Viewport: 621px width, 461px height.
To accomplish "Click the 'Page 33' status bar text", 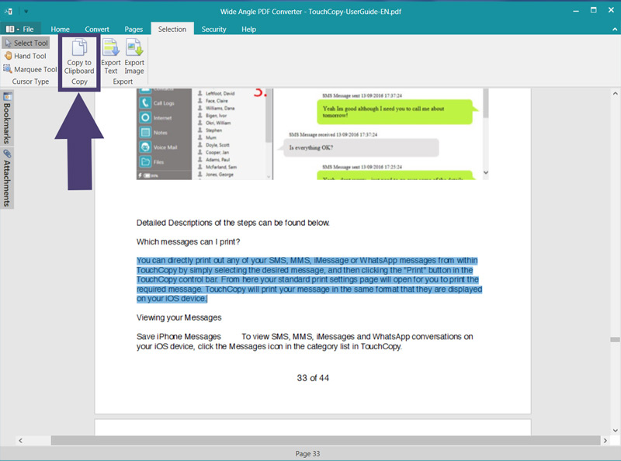I will coord(307,454).
